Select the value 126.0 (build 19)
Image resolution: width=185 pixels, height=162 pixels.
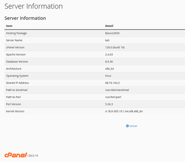pos(115,47)
